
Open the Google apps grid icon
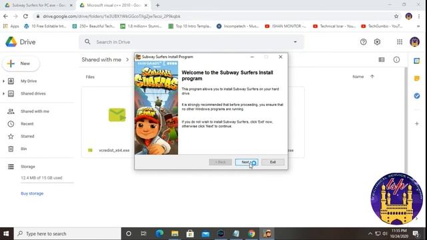click(400, 42)
